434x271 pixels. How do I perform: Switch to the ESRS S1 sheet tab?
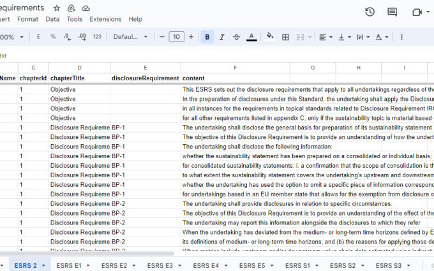coord(297,265)
